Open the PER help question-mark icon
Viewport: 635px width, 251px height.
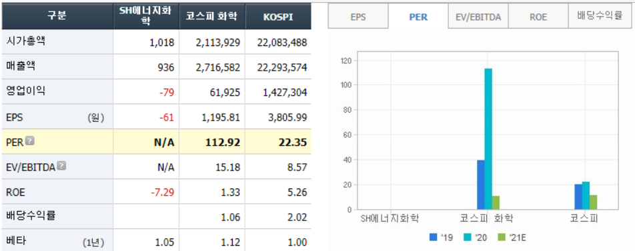[x=30, y=141]
